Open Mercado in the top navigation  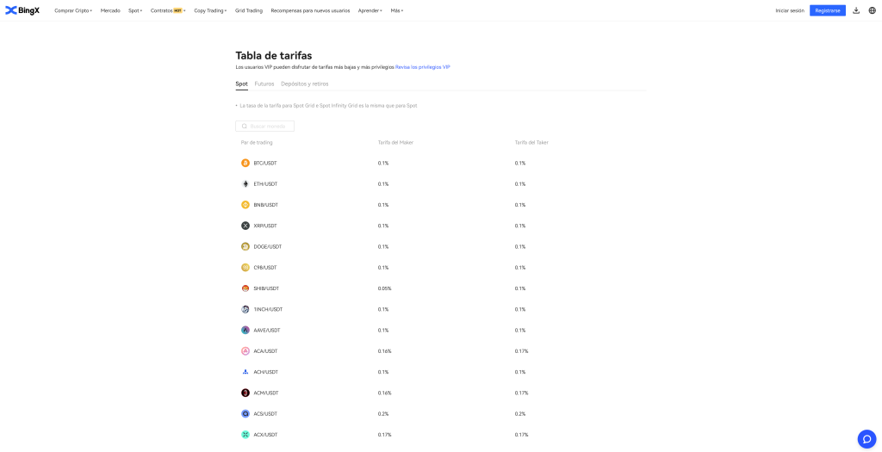coord(110,10)
